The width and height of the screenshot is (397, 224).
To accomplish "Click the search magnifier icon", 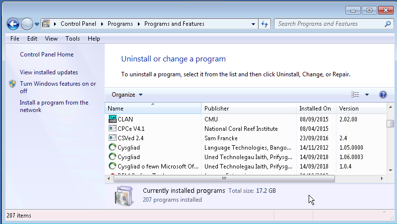I will (x=388, y=24).
